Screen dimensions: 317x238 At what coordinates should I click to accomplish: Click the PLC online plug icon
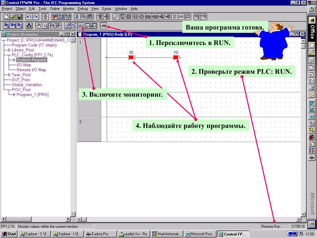pos(45,17)
